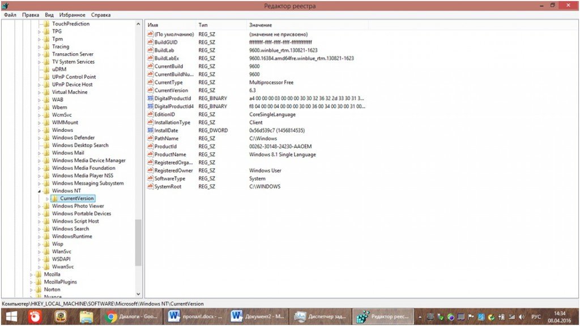Click the value data 'CoreSingleLanguage'

tap(272, 114)
